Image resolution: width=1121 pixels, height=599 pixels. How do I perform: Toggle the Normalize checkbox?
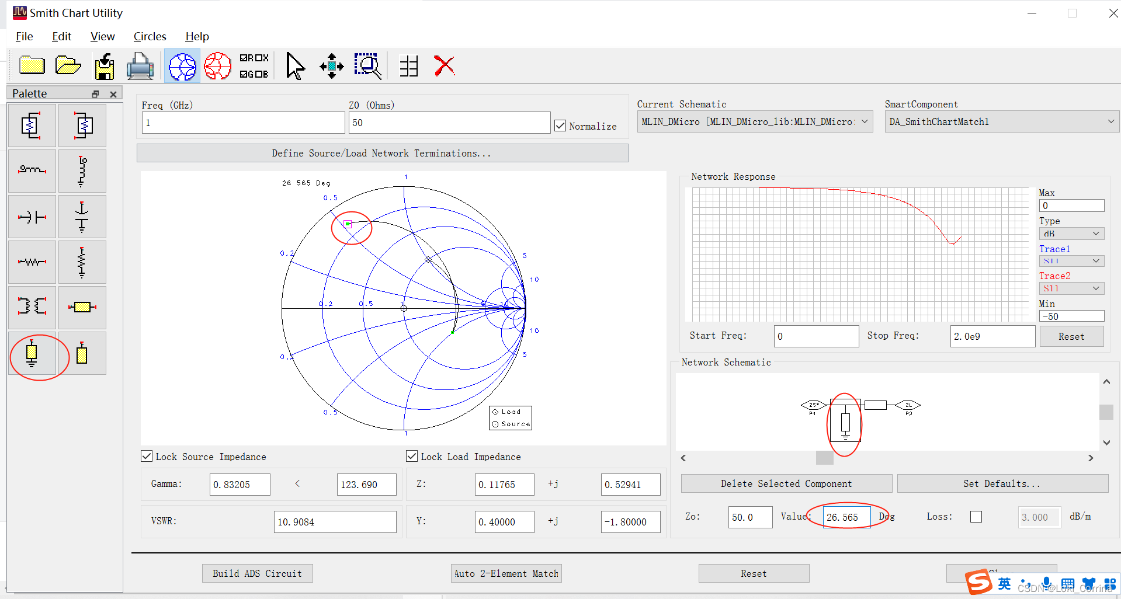point(560,126)
